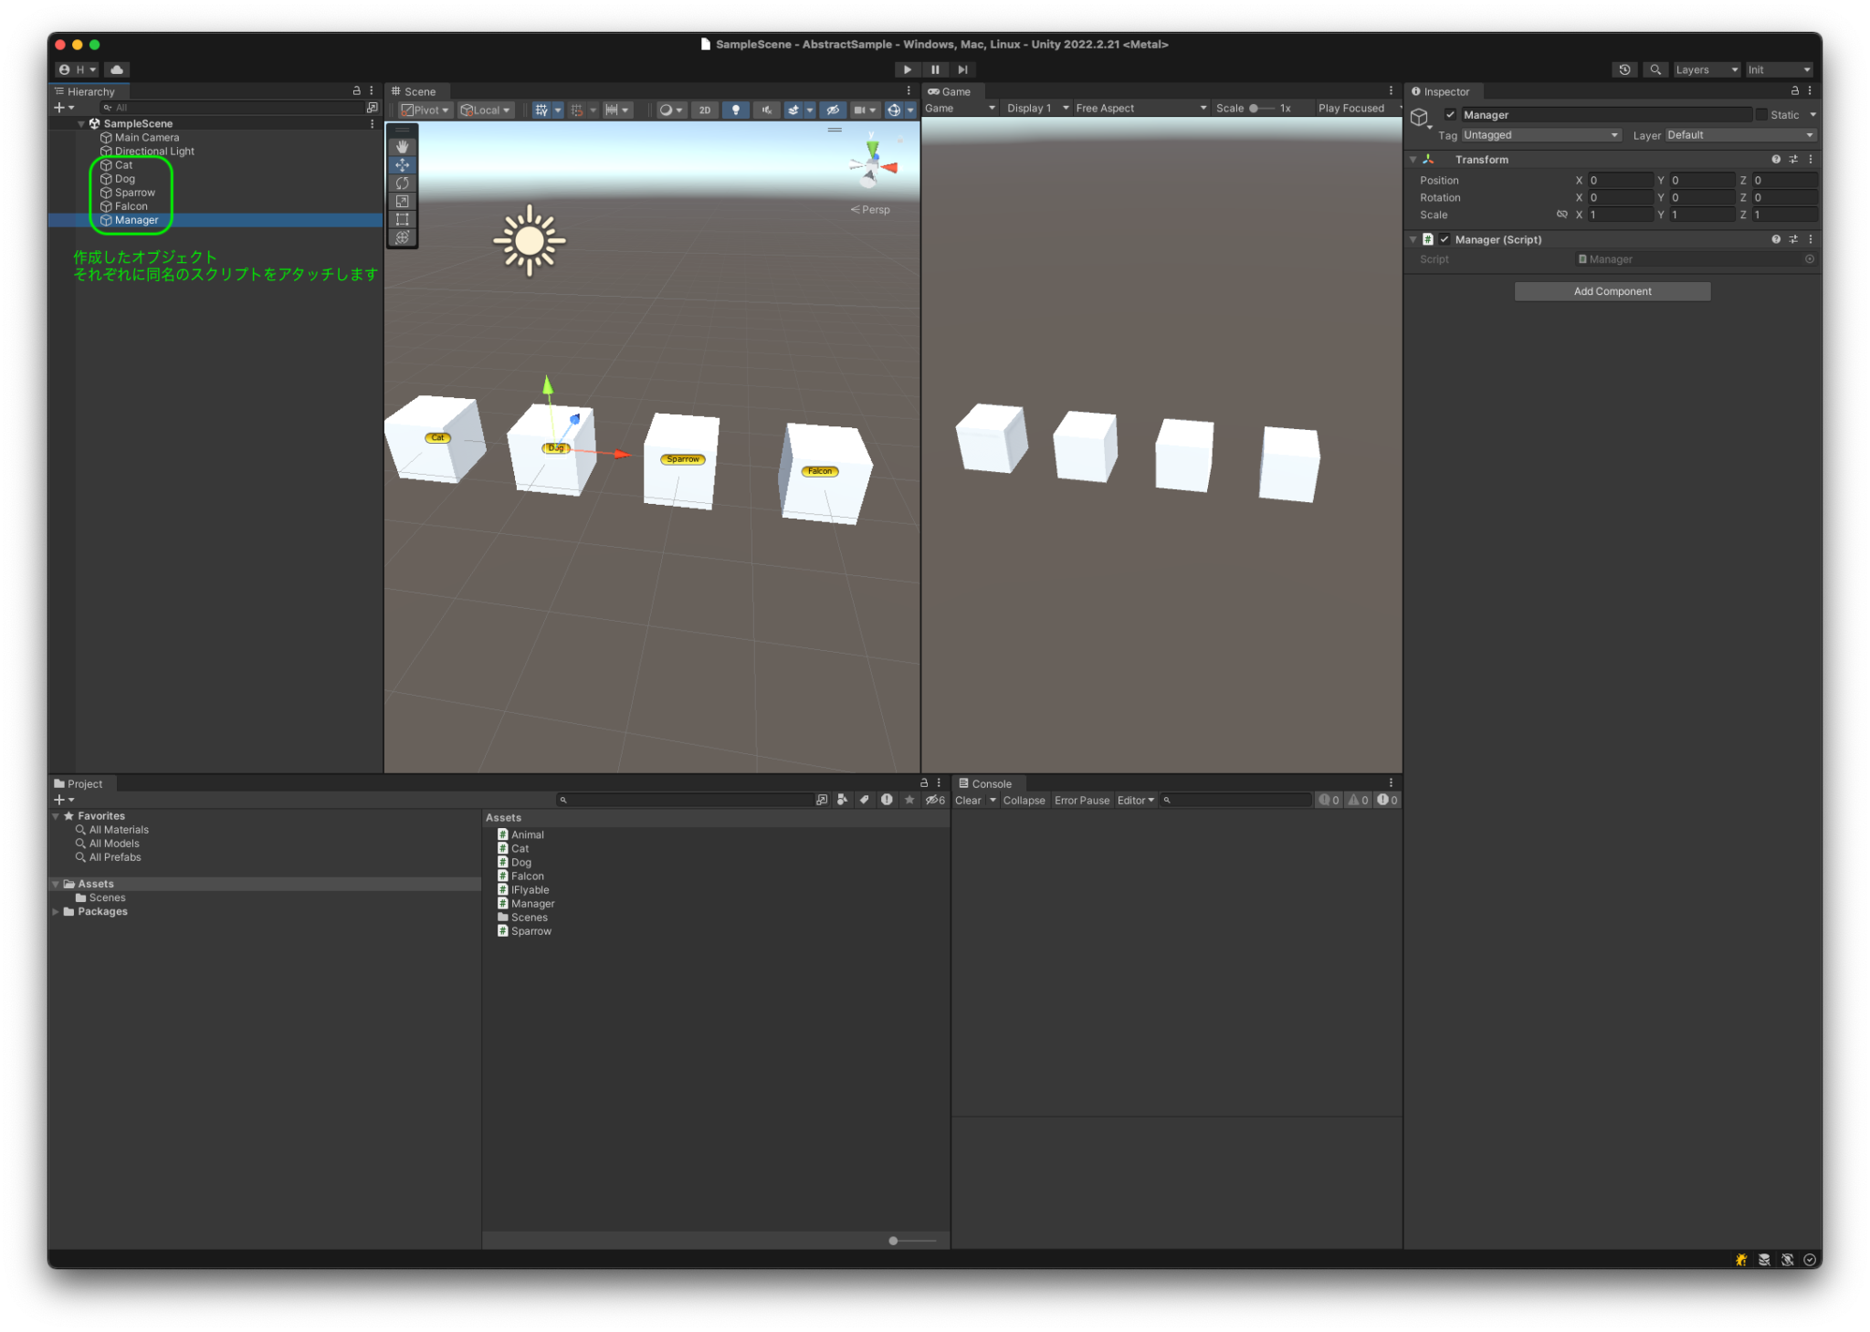Select the Hand tool in the Scene toolbar
Image resolution: width=1870 pixels, height=1332 pixels.
tap(403, 145)
